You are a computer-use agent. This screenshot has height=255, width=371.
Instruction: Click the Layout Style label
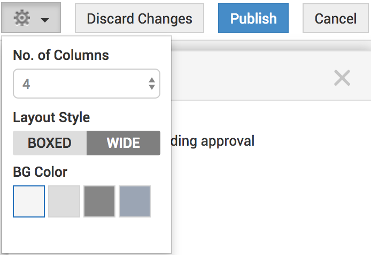(51, 117)
